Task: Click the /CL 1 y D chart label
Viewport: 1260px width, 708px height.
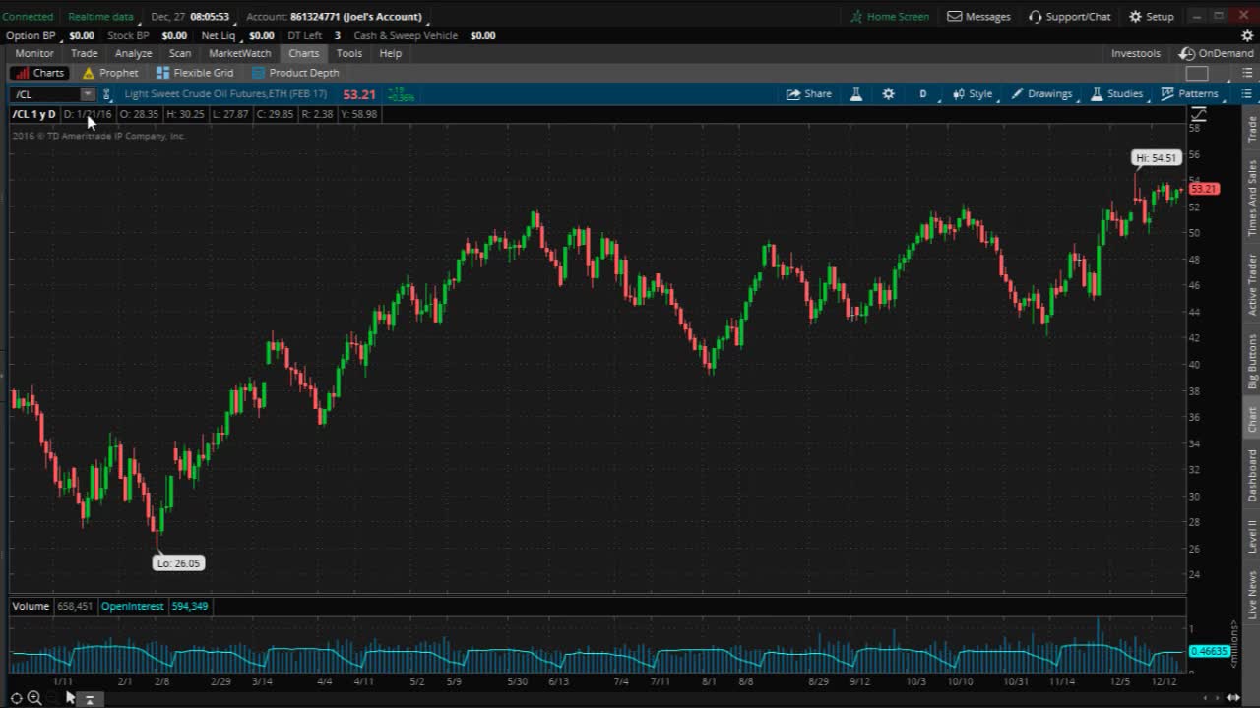Action: pyautogui.click(x=34, y=114)
